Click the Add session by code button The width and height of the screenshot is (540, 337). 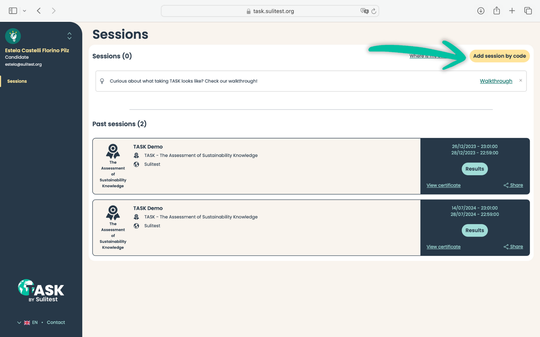(x=499, y=56)
